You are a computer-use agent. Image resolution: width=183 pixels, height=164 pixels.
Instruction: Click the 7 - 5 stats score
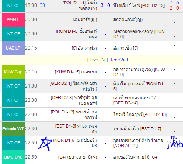pyautogui.click(x=175, y=2)
